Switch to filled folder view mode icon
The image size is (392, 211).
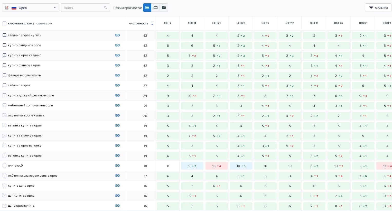coord(164,8)
